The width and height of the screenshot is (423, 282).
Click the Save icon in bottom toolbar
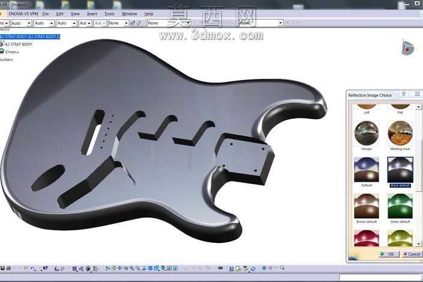(2, 268)
